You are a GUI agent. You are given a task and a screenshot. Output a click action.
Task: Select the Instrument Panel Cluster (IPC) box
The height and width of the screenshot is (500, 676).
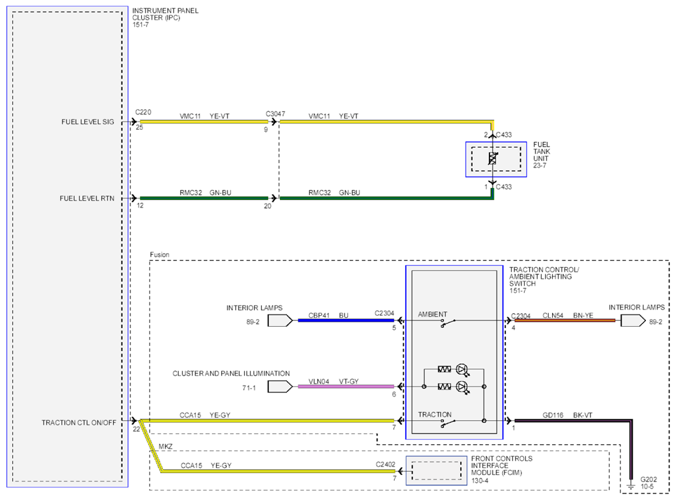67,247
